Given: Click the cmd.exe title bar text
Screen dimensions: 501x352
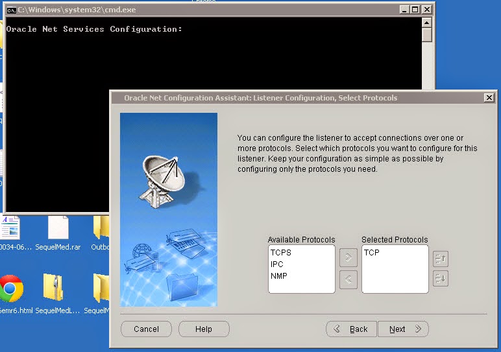Looking at the screenshot, I should pos(77,10).
